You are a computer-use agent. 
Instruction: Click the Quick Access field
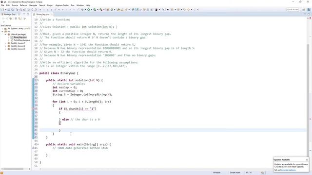pos(292,10)
